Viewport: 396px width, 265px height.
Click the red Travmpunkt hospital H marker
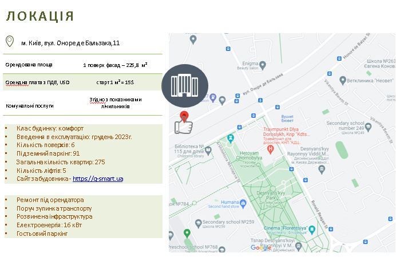[271, 149]
